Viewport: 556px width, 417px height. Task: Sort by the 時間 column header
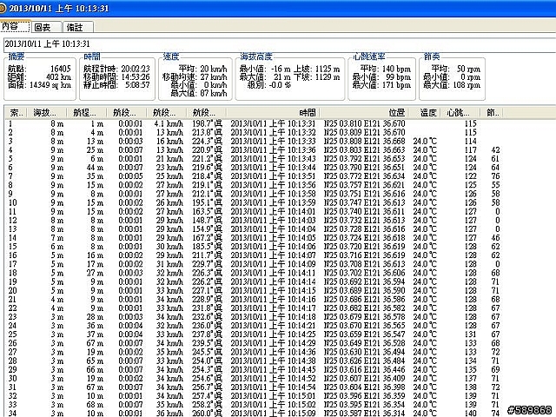click(274, 113)
